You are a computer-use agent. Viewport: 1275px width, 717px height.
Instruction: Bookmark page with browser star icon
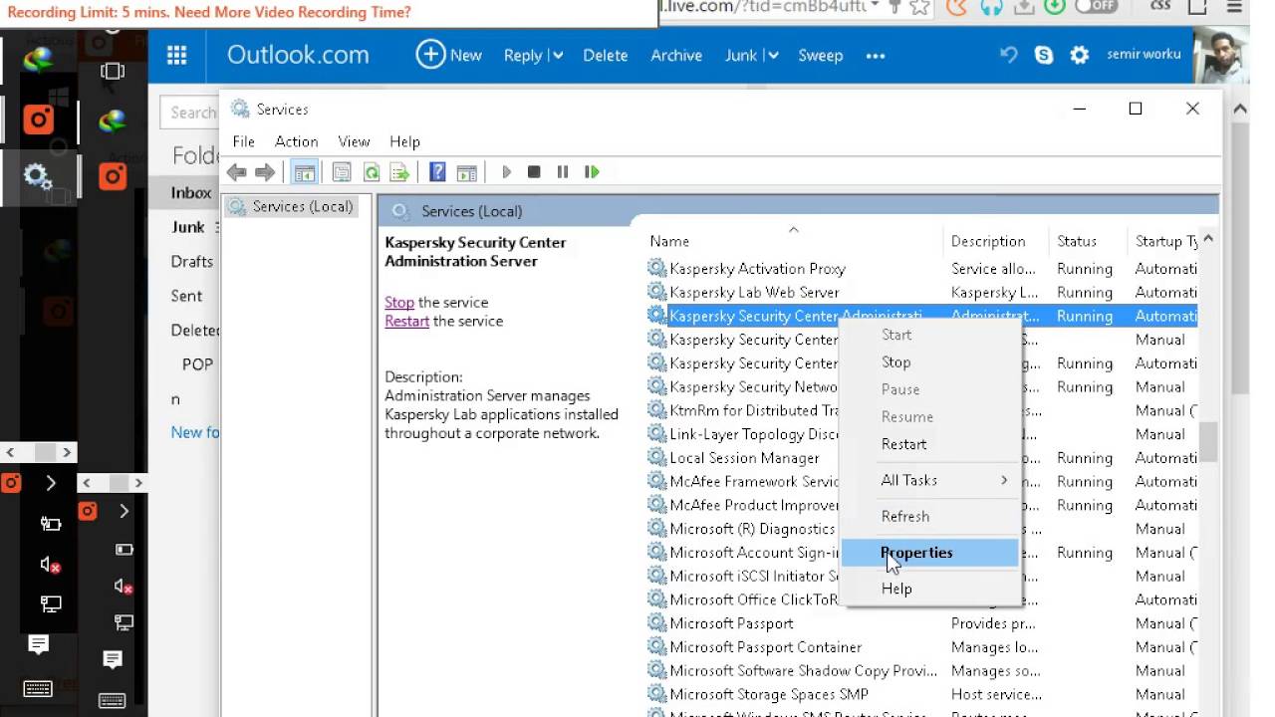(x=919, y=7)
